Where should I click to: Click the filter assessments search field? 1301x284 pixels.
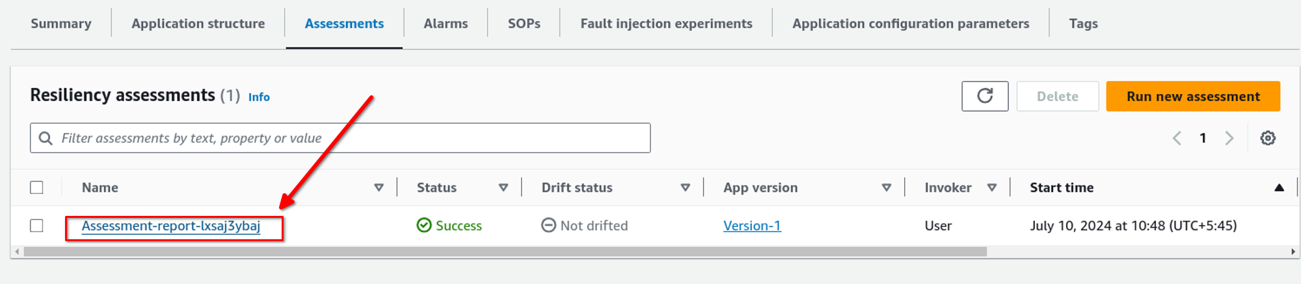click(x=351, y=138)
